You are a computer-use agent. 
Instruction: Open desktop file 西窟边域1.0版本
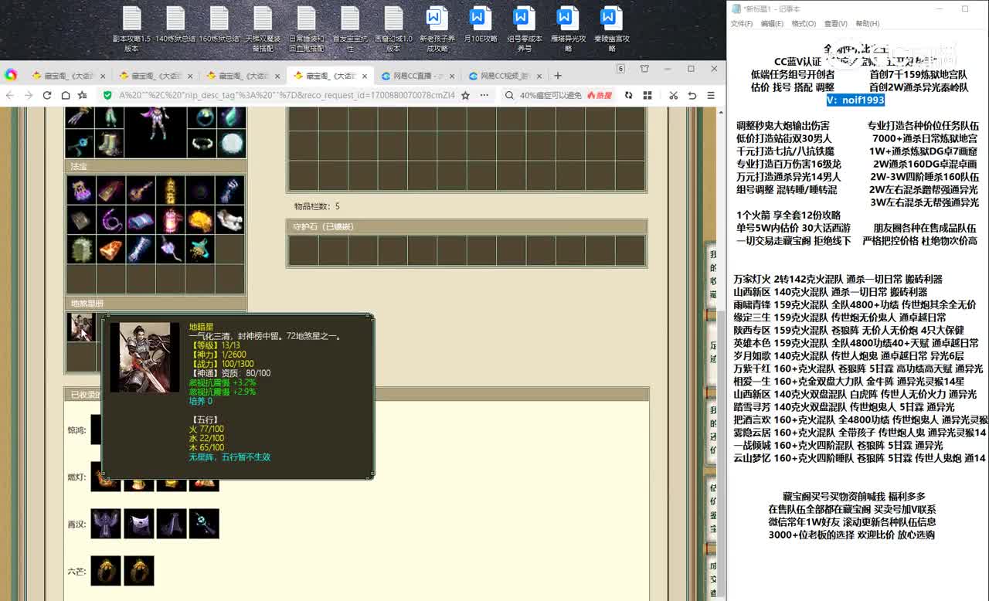click(394, 29)
